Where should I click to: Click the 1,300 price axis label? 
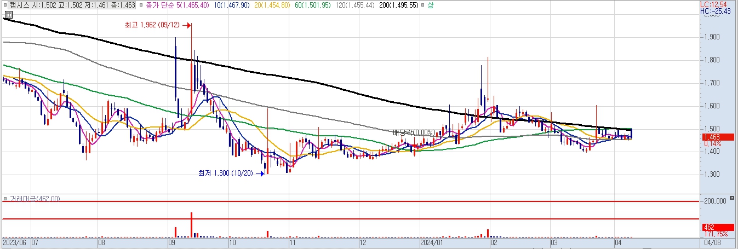point(712,175)
